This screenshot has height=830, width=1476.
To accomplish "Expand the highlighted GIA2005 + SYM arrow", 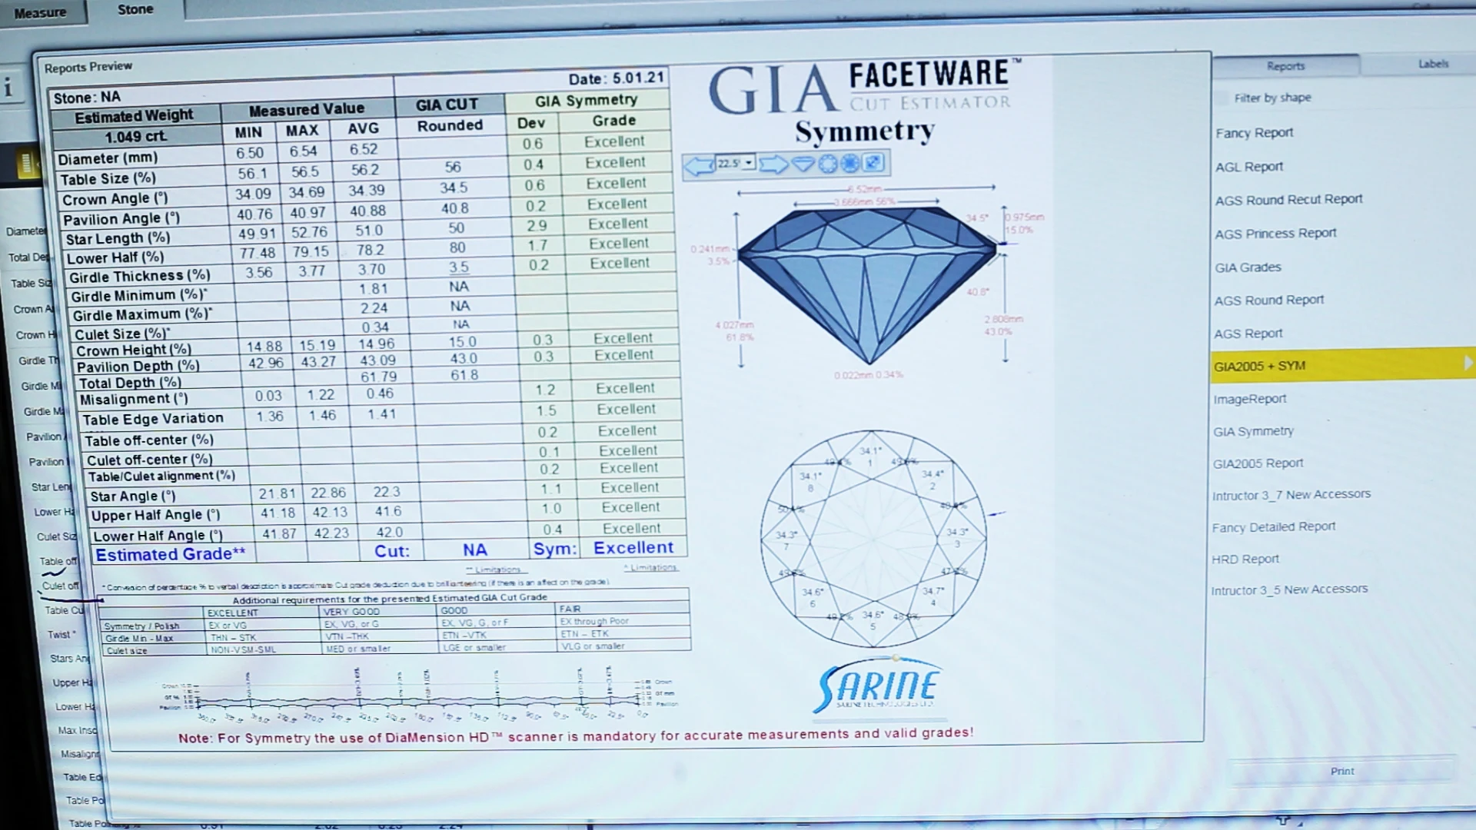I will [x=1467, y=364].
